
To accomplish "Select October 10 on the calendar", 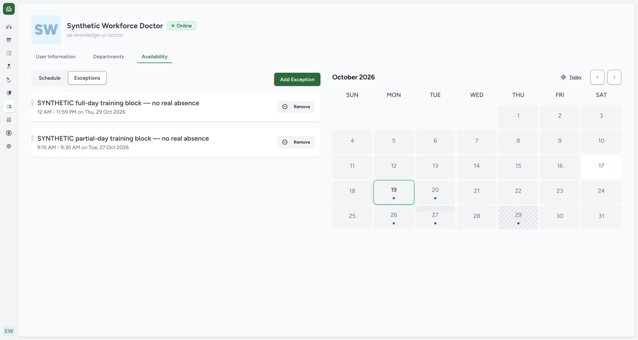I will coord(601,142).
